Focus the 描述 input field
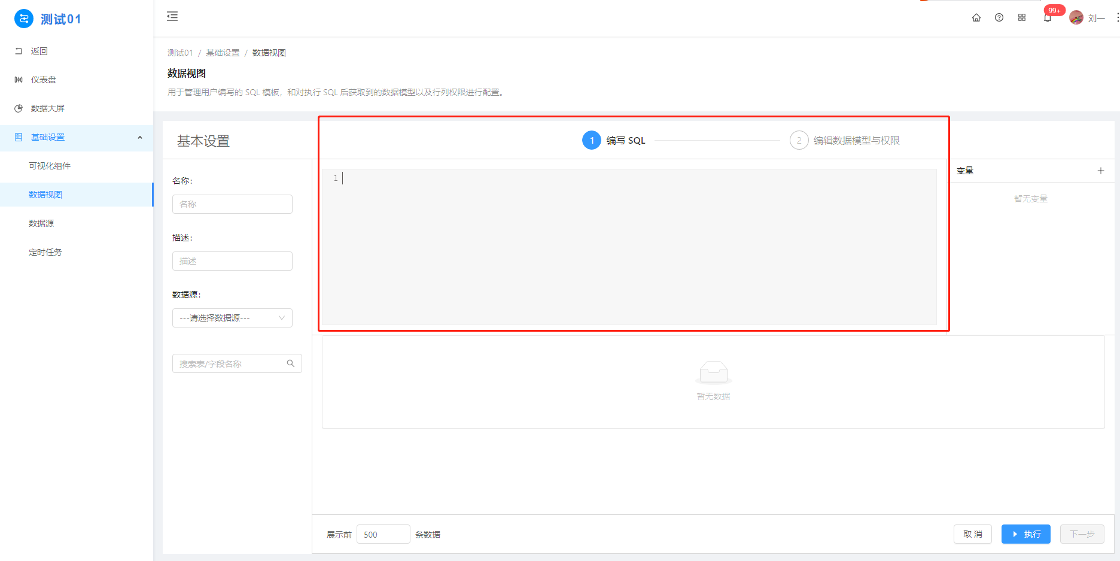The image size is (1120, 561). click(x=232, y=261)
